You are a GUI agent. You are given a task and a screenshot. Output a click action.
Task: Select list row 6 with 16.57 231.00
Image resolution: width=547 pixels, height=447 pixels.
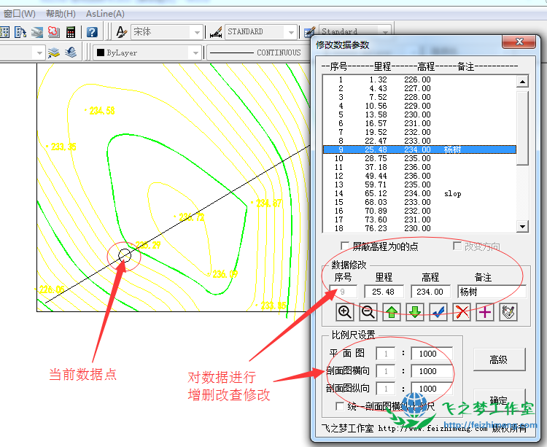click(x=419, y=123)
